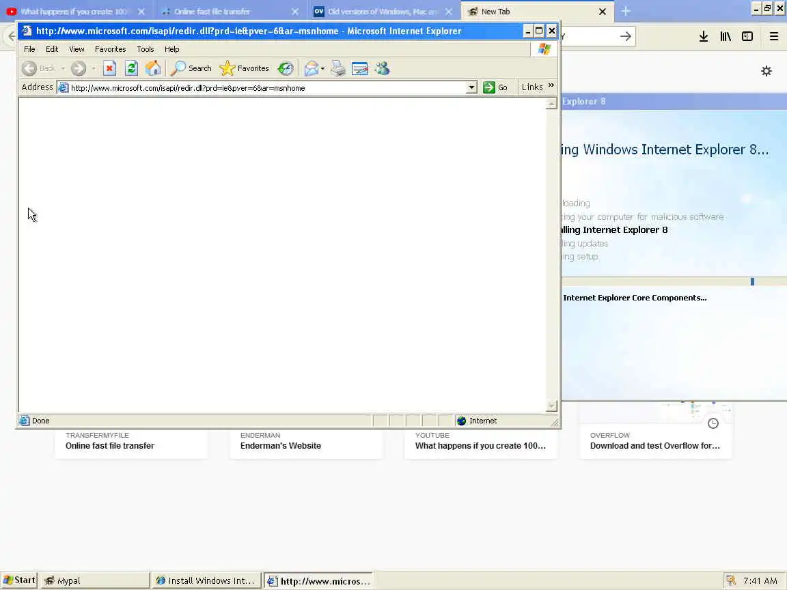
Task: Stop page loading with red X icon
Action: (109, 68)
